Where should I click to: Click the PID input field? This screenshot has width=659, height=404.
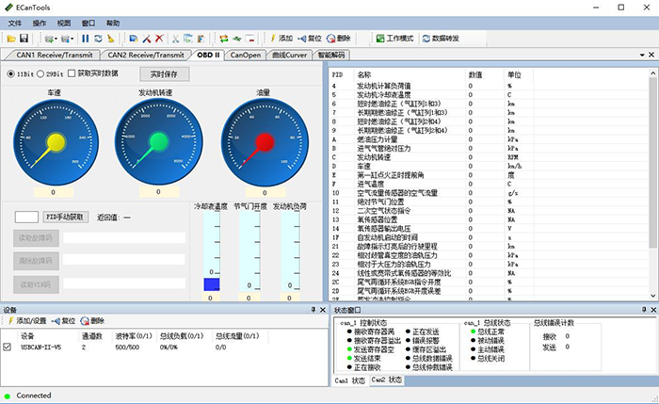pyautogui.click(x=27, y=217)
